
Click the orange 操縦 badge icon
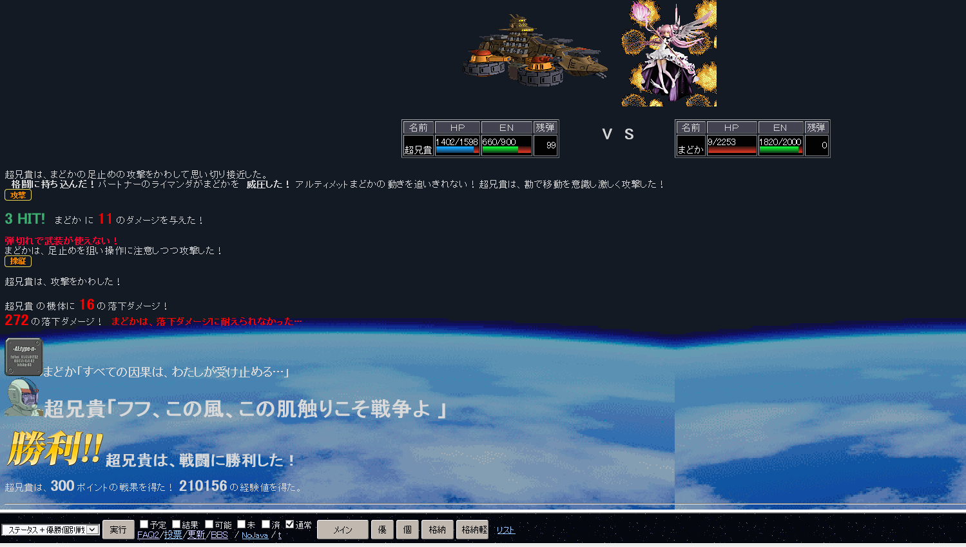coord(18,261)
